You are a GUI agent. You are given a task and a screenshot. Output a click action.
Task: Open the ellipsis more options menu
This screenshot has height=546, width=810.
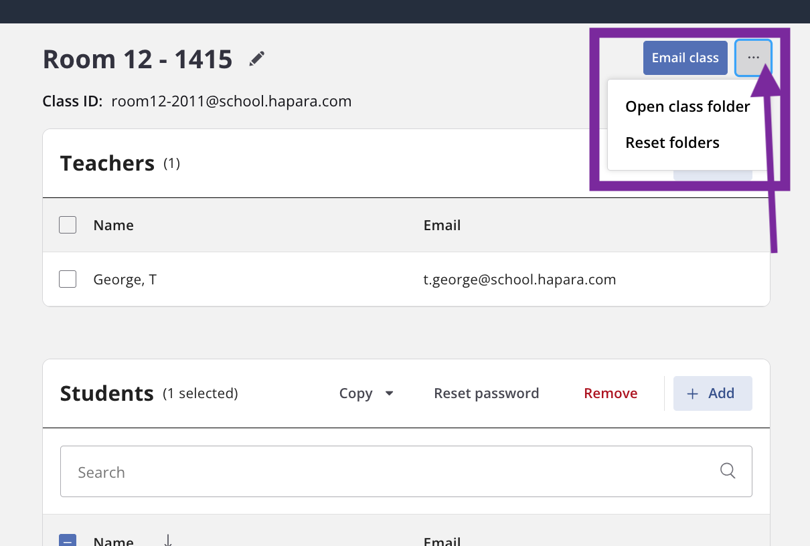(x=753, y=58)
